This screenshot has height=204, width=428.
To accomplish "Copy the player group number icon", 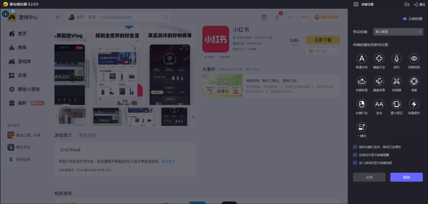I will click(270, 37).
